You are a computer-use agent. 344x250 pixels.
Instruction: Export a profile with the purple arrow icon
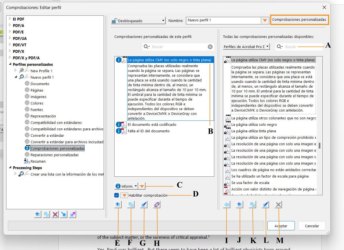[73, 214]
